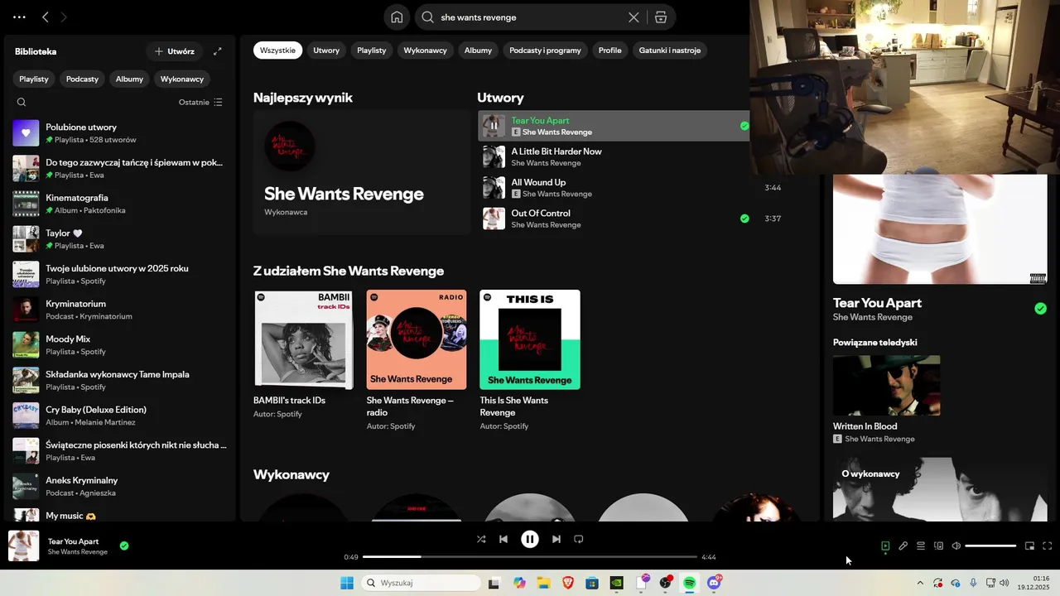Switch to Playlisty search filter
Viewport: 1060px width, 596px height.
372,50
